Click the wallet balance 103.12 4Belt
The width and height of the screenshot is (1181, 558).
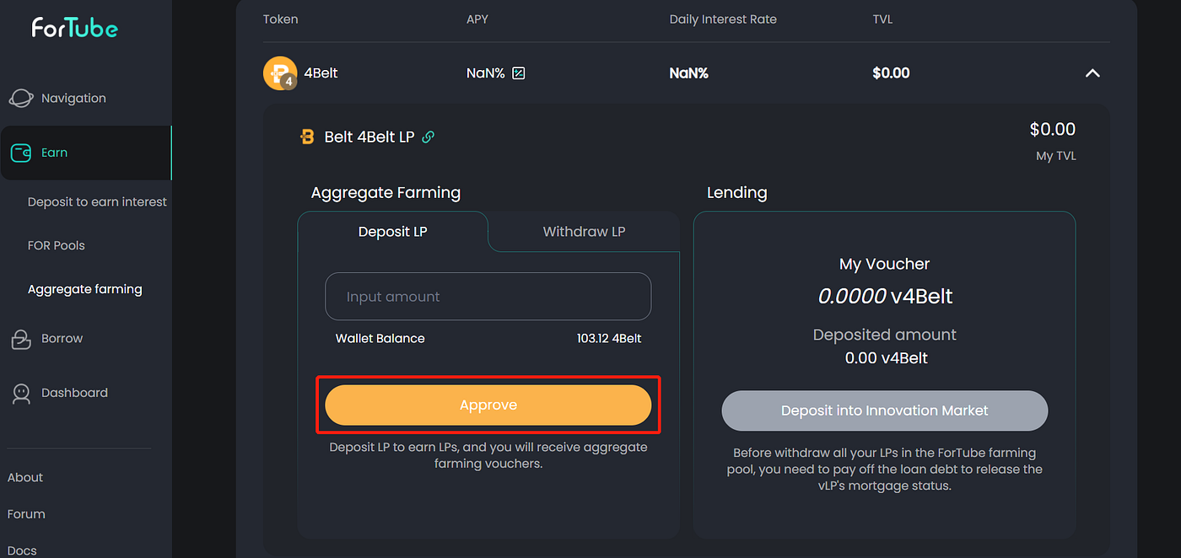click(609, 338)
